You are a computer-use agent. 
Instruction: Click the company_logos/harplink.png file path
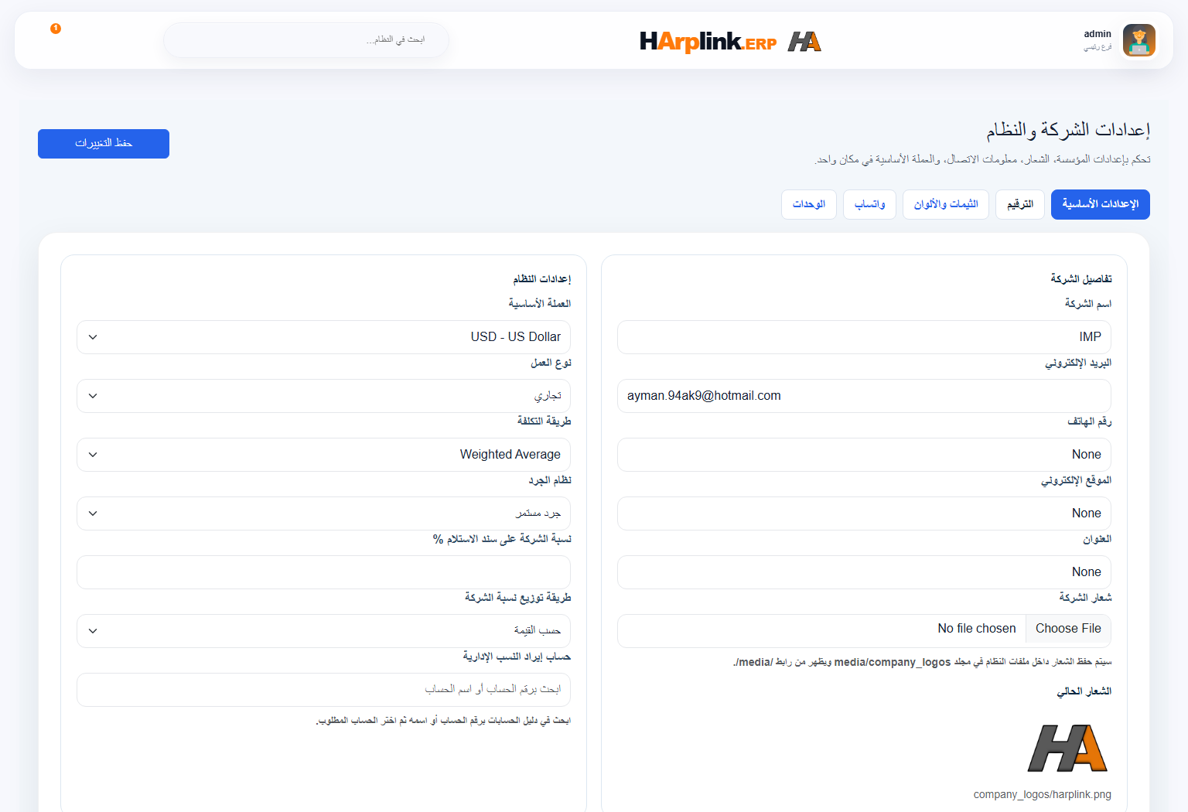coord(1042,794)
